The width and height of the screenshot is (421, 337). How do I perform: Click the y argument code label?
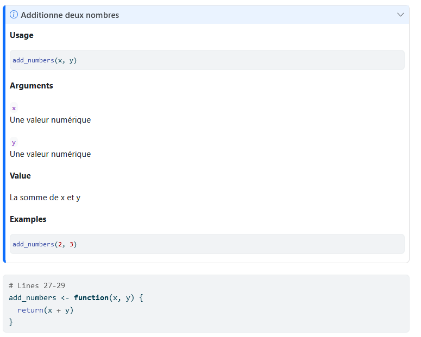[x=14, y=142]
